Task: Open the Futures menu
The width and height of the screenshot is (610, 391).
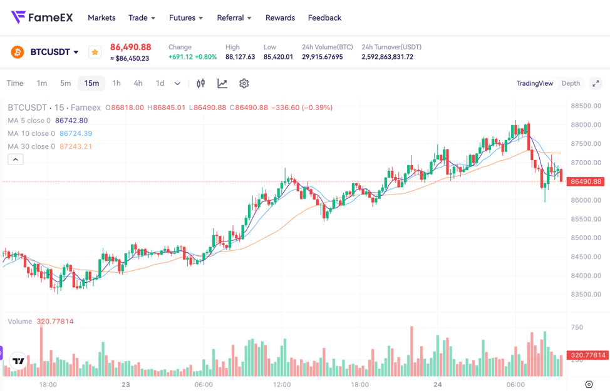Action: pos(182,18)
